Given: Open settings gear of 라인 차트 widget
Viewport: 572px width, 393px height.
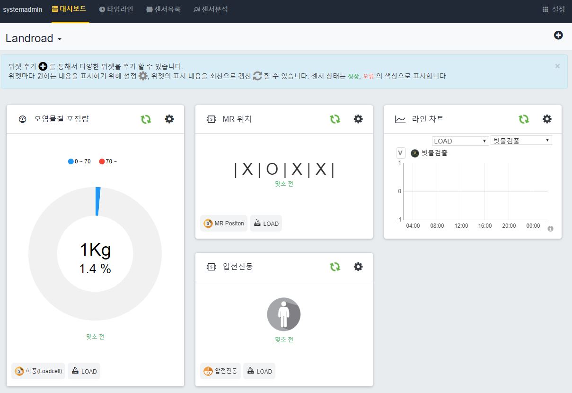Looking at the screenshot, I should coord(547,119).
